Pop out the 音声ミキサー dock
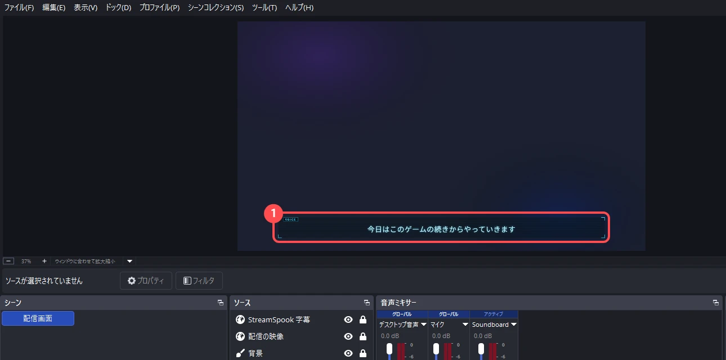 coord(716,303)
